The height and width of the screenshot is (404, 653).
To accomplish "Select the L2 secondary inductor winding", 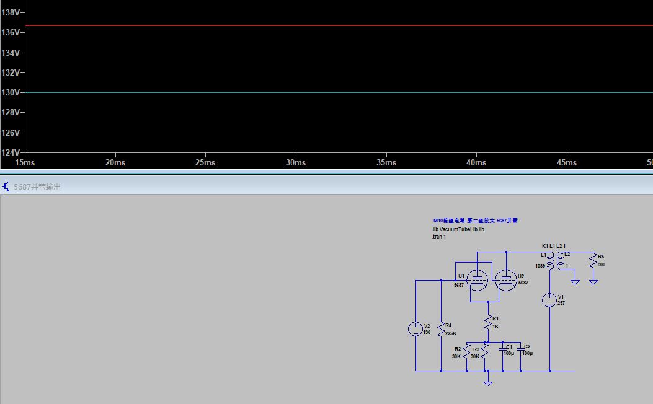I will [x=560, y=261].
